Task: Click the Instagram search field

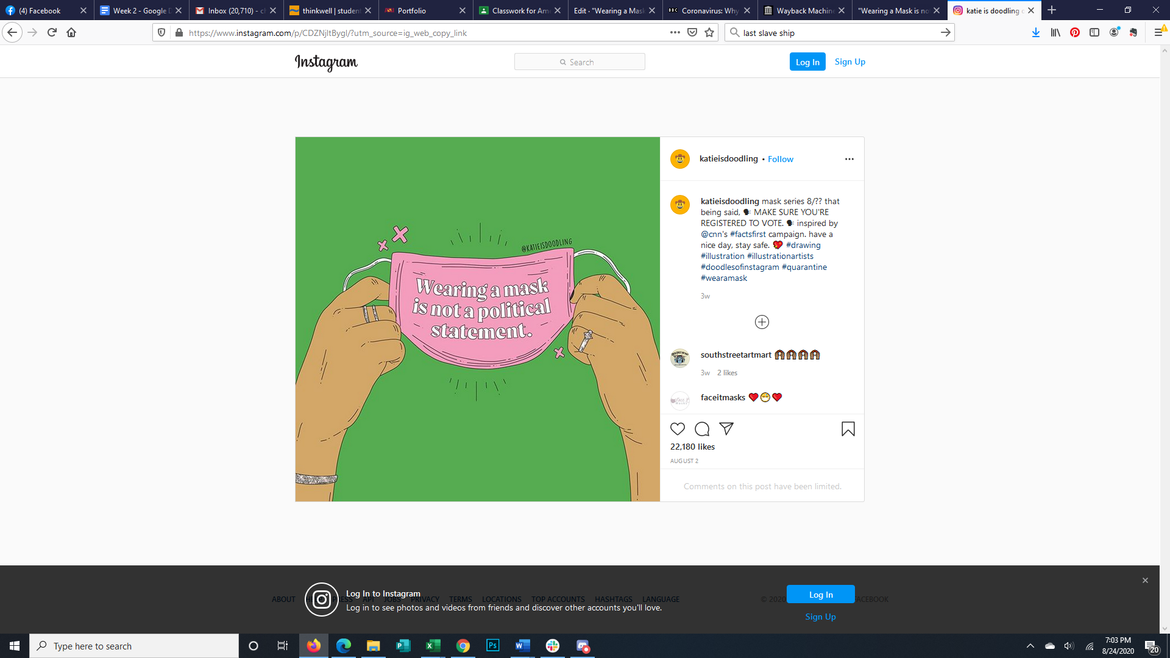Action: 580,62
